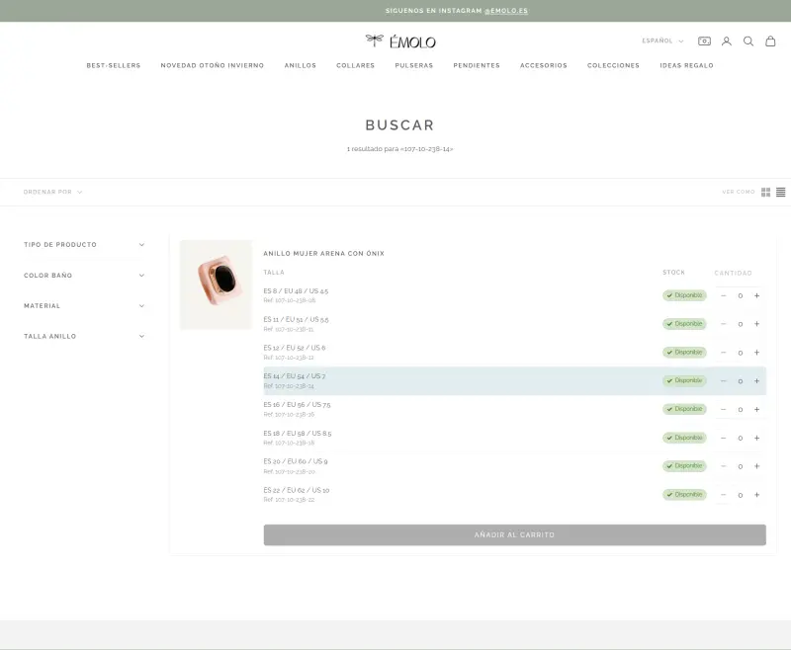Decrease quantity for ES 18 / EU 58 size
791x650 pixels.
[x=724, y=438]
